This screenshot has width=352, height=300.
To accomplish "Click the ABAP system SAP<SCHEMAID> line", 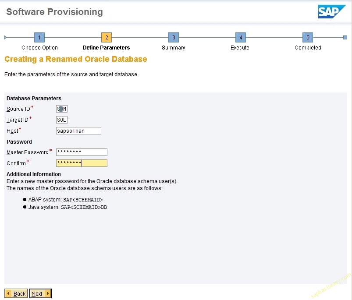I will tap(66, 200).
